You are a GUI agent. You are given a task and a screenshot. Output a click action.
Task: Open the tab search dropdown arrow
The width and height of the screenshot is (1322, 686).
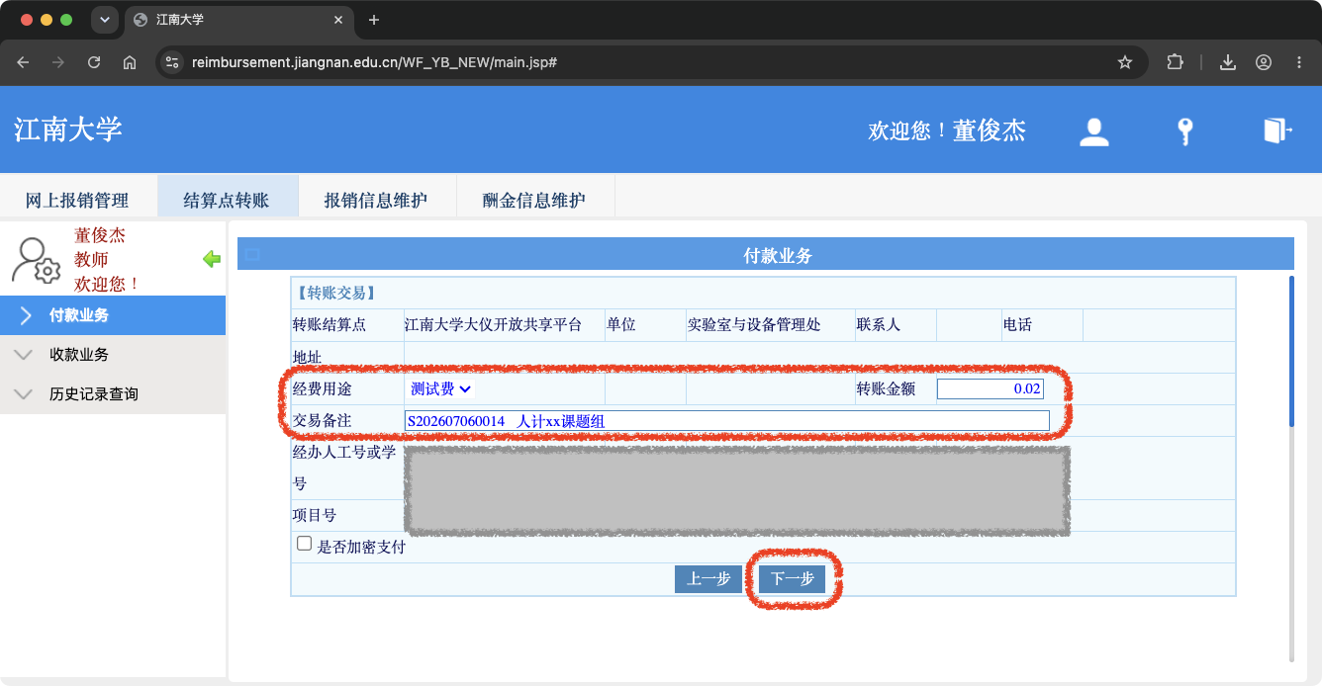pyautogui.click(x=104, y=20)
